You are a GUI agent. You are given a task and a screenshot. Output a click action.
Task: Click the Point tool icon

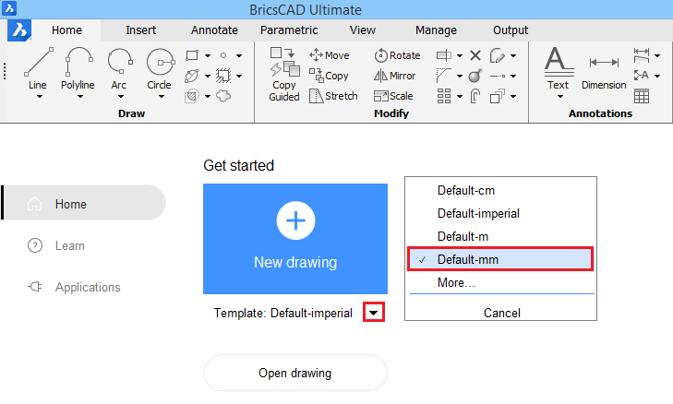pyautogui.click(x=223, y=55)
